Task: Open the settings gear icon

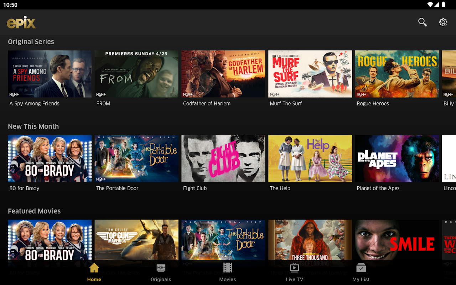Action: (443, 22)
